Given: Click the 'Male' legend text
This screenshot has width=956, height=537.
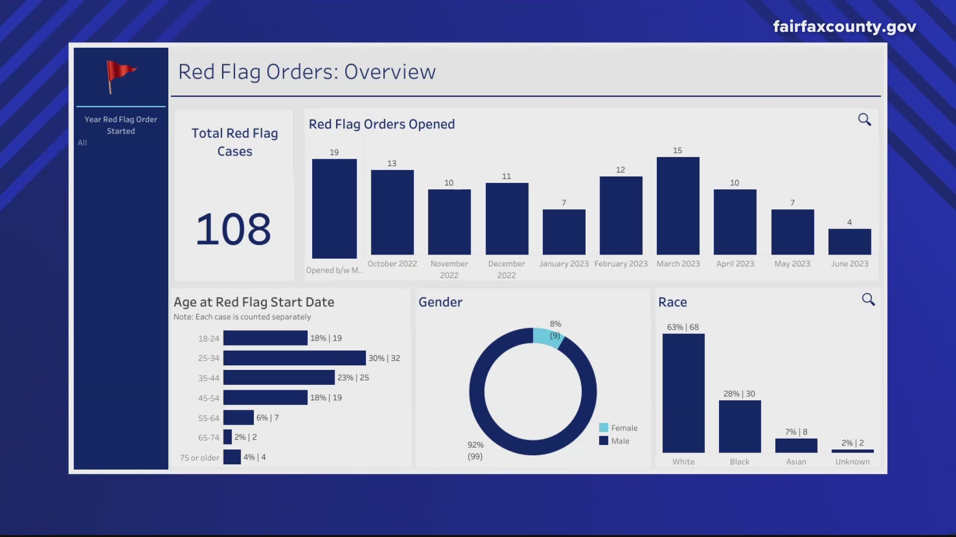Looking at the screenshot, I should (x=620, y=441).
